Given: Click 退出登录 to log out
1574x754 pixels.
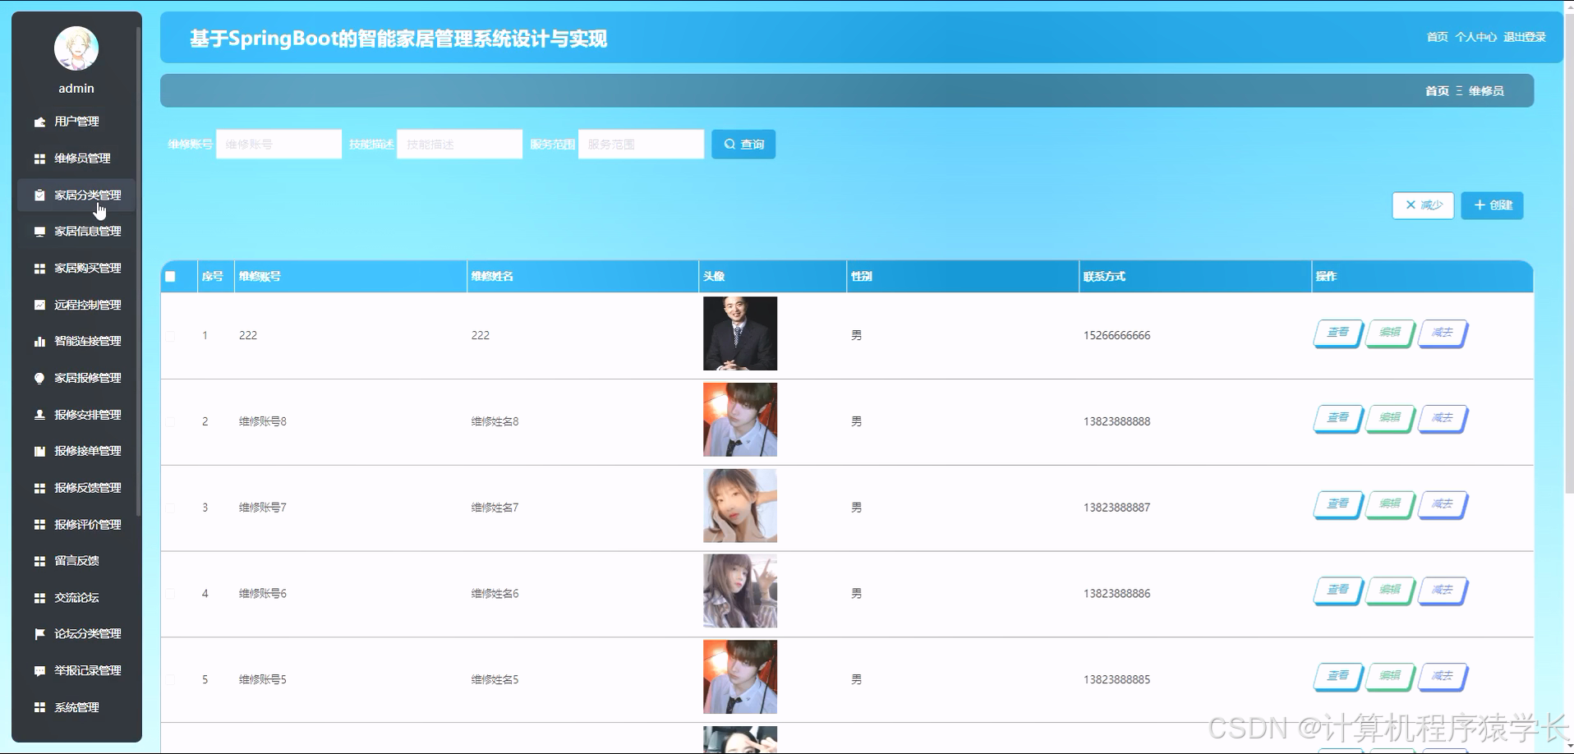Looking at the screenshot, I should [x=1525, y=37].
